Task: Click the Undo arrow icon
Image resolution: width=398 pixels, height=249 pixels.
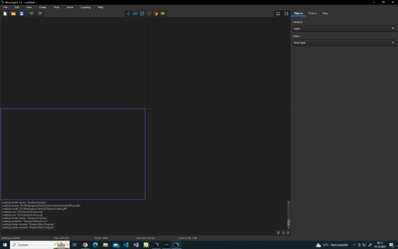Action: (31, 13)
